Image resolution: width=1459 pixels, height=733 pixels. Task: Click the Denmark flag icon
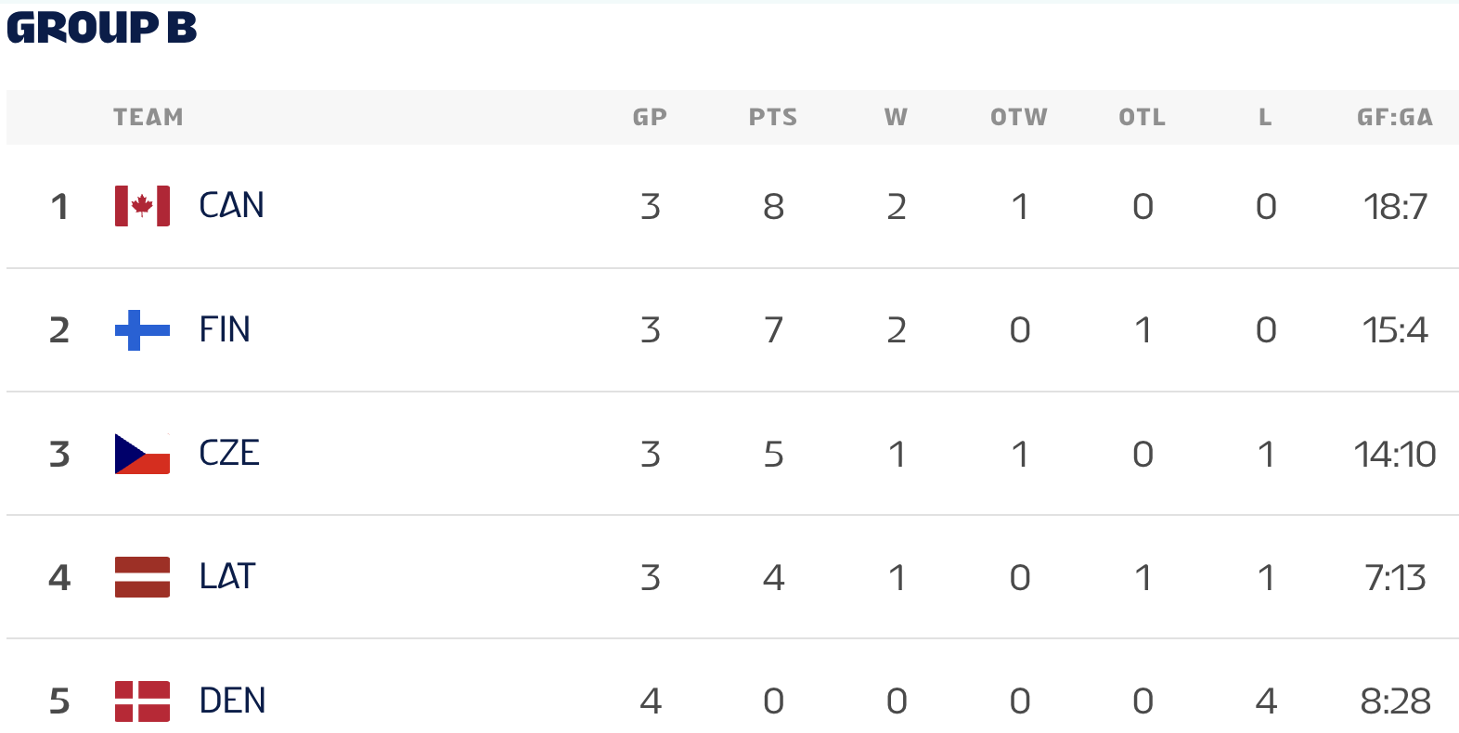pyautogui.click(x=142, y=701)
